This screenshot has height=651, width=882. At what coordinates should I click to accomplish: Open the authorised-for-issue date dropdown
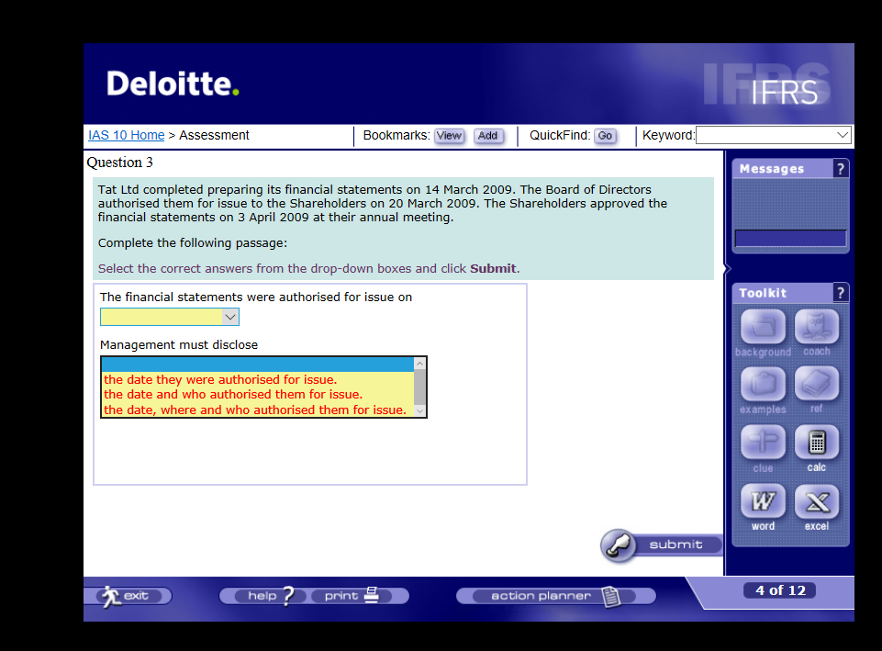click(x=230, y=316)
